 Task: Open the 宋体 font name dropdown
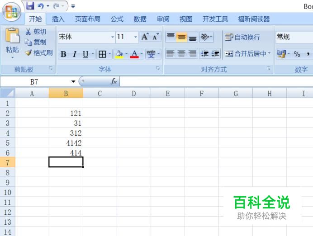pyautogui.click(x=112, y=37)
